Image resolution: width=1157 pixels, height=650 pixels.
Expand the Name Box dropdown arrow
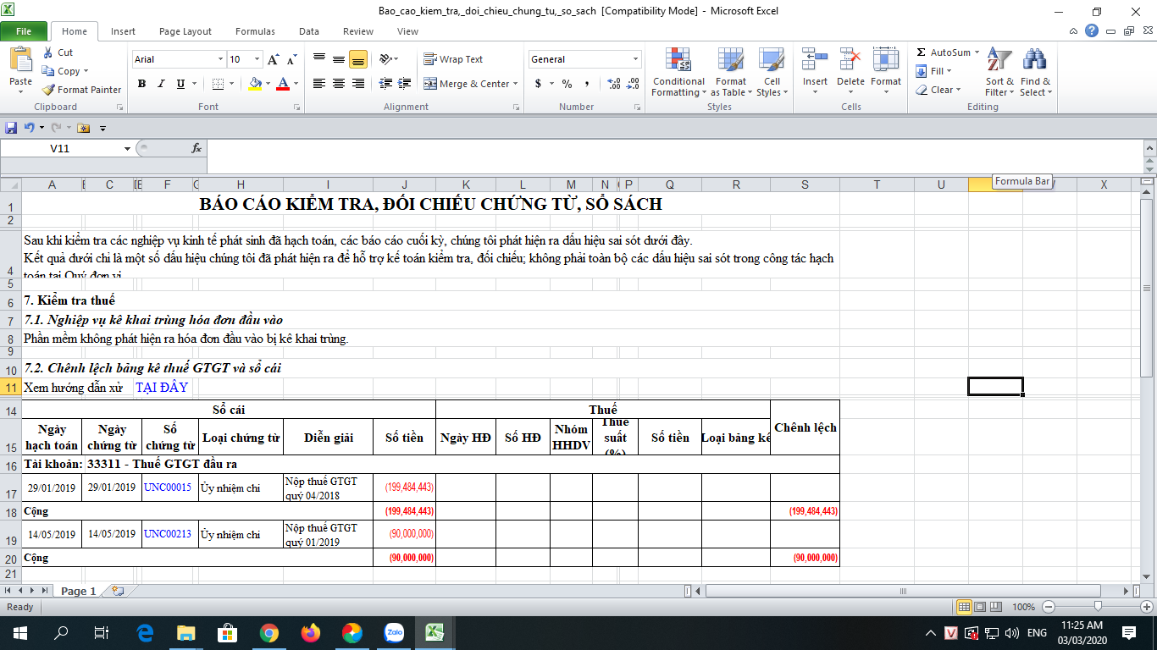click(127, 148)
